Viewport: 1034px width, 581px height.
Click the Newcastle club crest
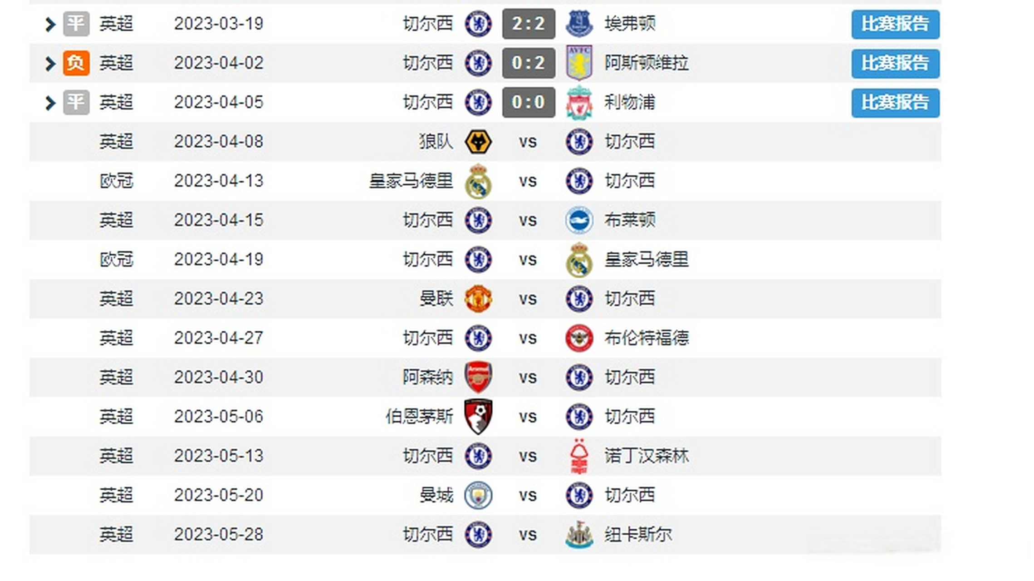pos(579,534)
